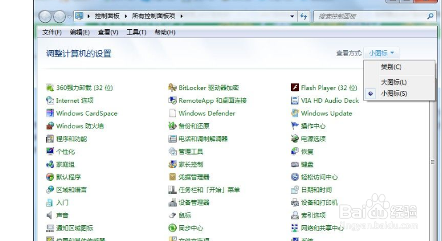Click the 轻松访问中心 icon

(x=295, y=177)
